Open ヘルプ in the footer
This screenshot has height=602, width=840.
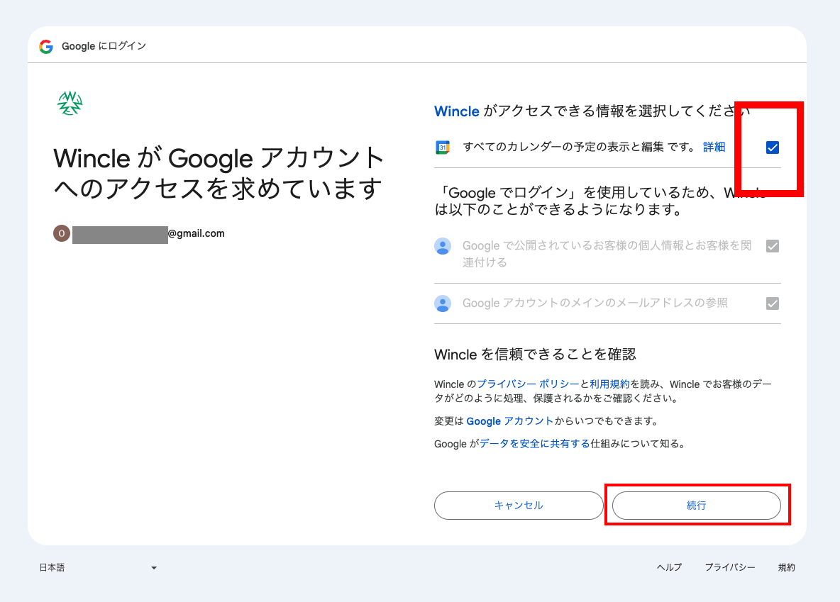tap(669, 567)
